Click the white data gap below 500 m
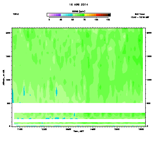Image resolution: width=157 pixels, height=141 pixels. 78,108
